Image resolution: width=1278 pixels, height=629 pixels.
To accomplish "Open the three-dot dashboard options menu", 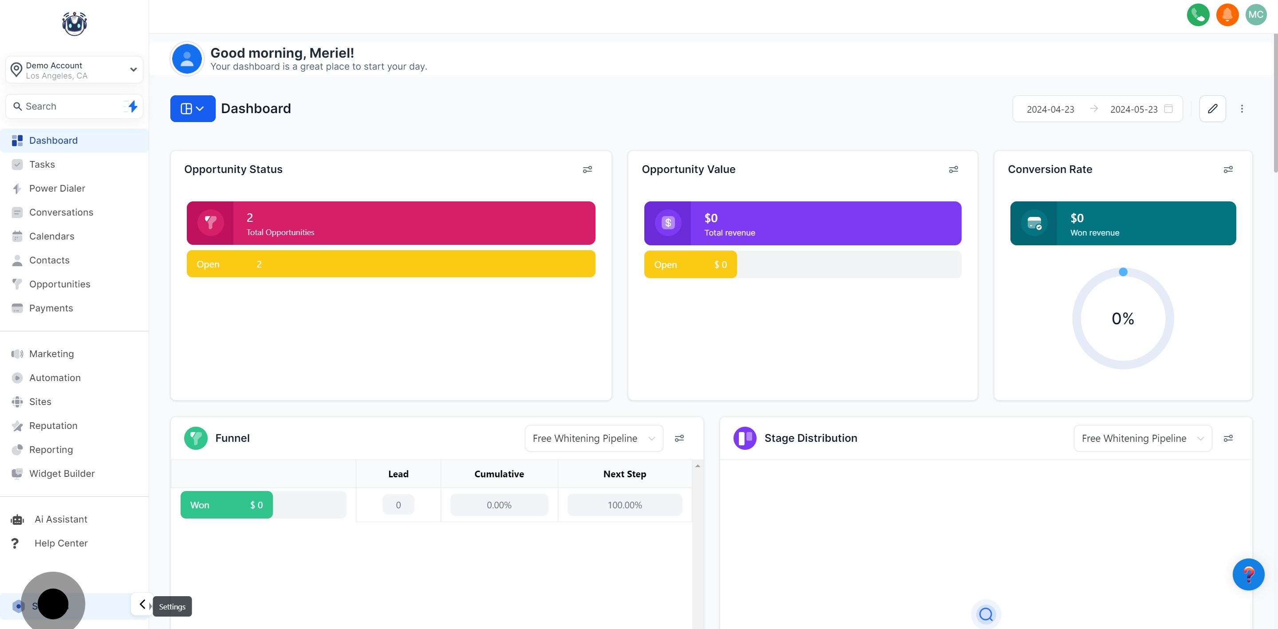I will click(x=1242, y=109).
